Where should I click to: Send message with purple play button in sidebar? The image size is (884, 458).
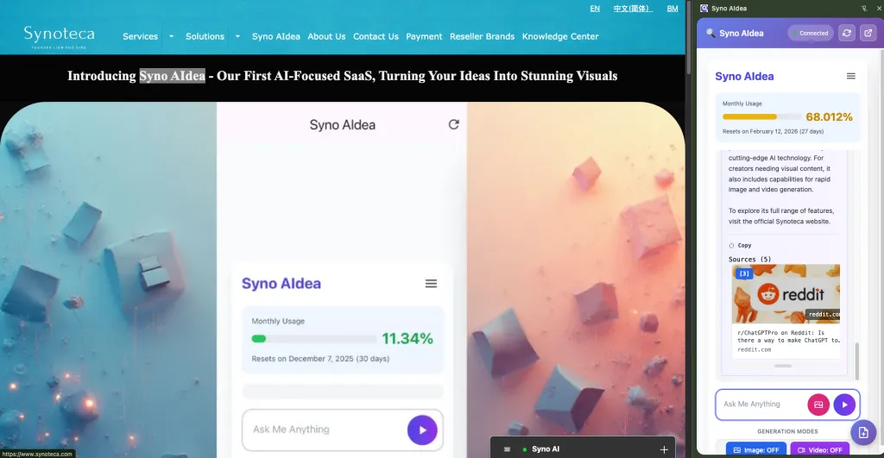[x=844, y=405]
